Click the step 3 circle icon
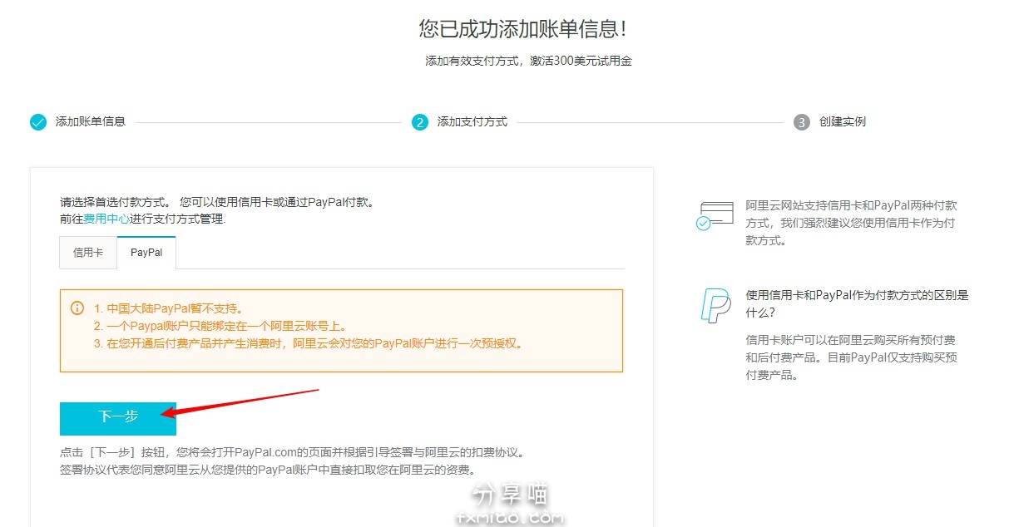The image size is (1014, 527). [802, 122]
